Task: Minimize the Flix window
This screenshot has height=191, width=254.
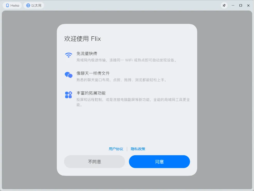Action: point(233,5)
